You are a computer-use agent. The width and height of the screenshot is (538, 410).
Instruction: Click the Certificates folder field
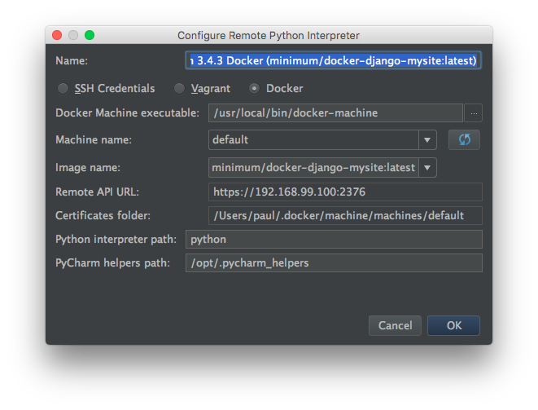coord(345,215)
